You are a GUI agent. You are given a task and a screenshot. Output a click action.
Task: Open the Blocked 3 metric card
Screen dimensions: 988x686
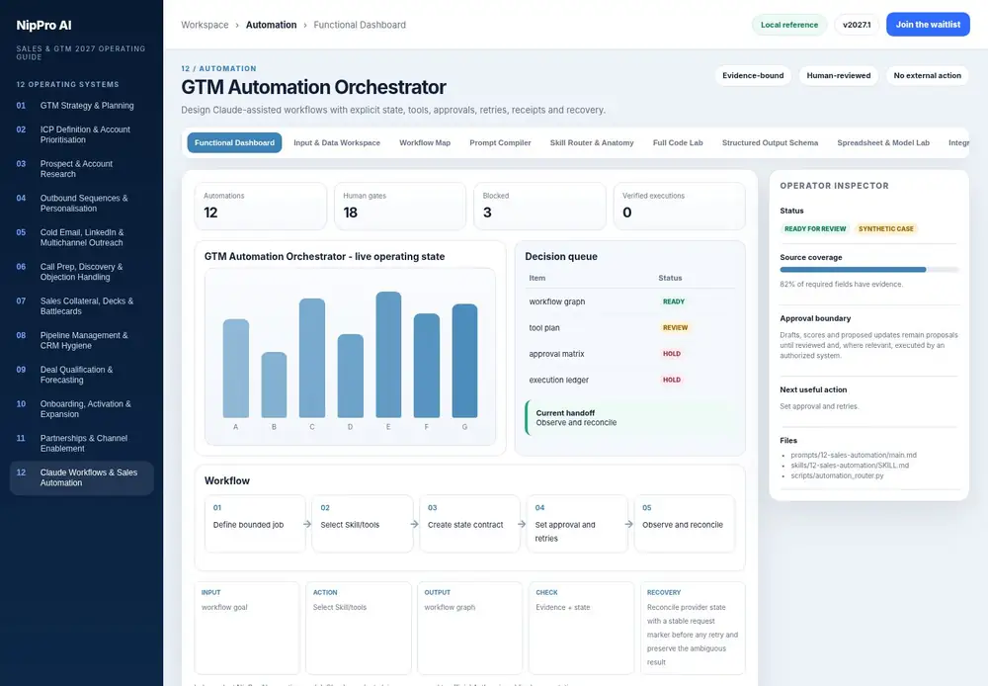(540, 207)
